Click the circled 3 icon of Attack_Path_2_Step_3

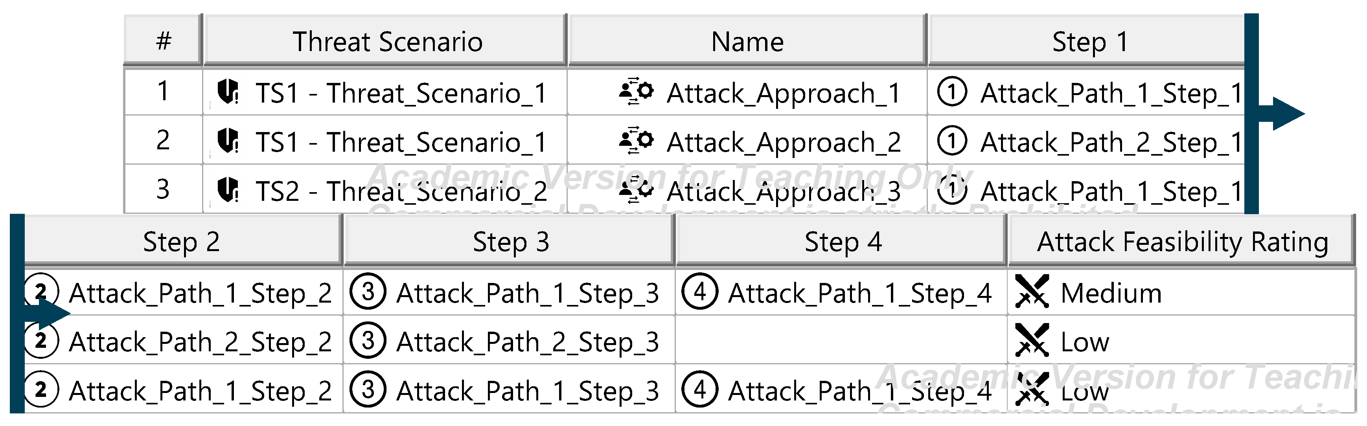[368, 341]
